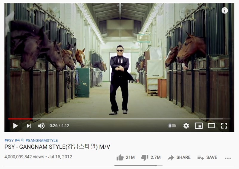Click the SHARE button
The width and height of the screenshot is (239, 169).
[x=179, y=157]
